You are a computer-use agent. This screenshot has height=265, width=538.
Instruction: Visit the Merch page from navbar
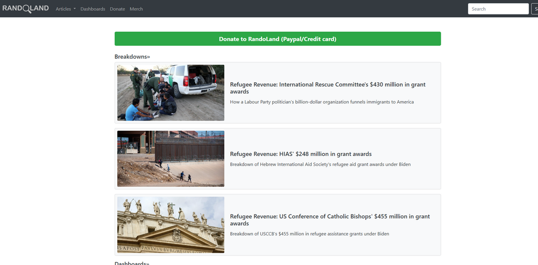(136, 9)
